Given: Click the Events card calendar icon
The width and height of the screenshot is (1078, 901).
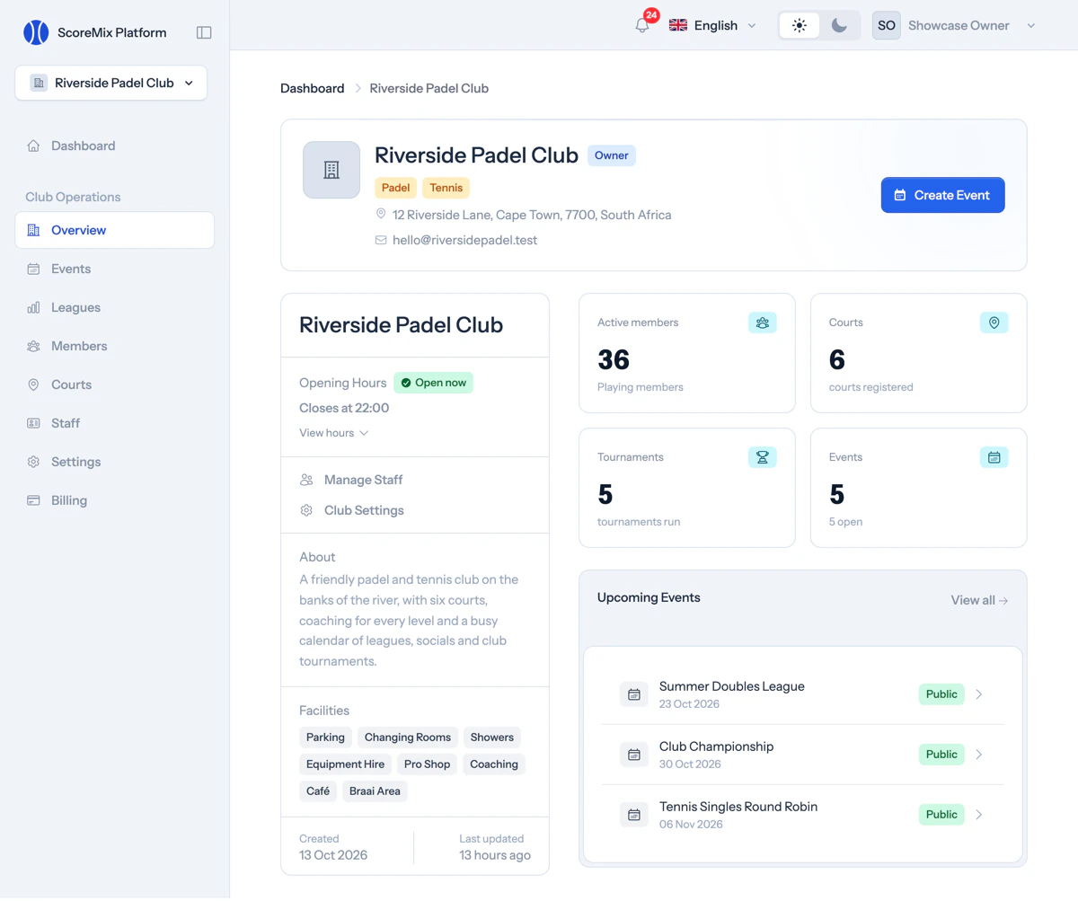Looking at the screenshot, I should coord(994,457).
